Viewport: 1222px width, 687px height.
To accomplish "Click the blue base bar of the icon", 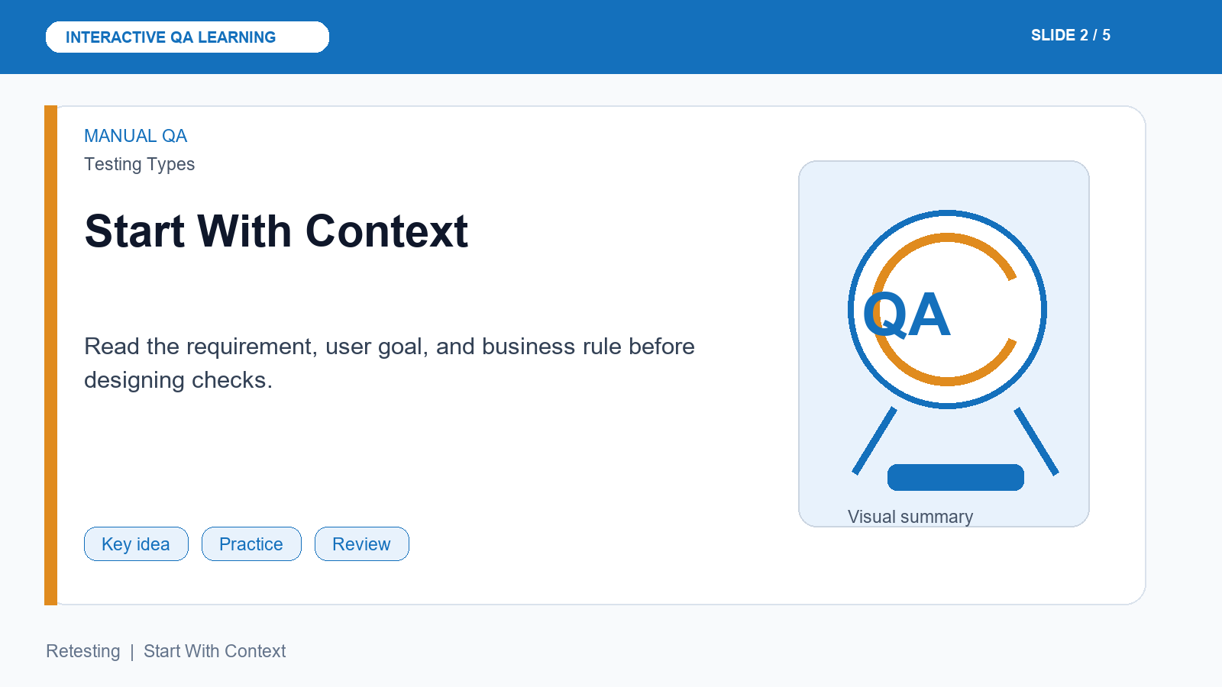I will [955, 477].
